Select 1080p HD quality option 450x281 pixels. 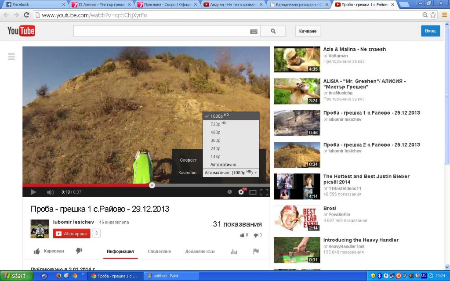coord(231,116)
